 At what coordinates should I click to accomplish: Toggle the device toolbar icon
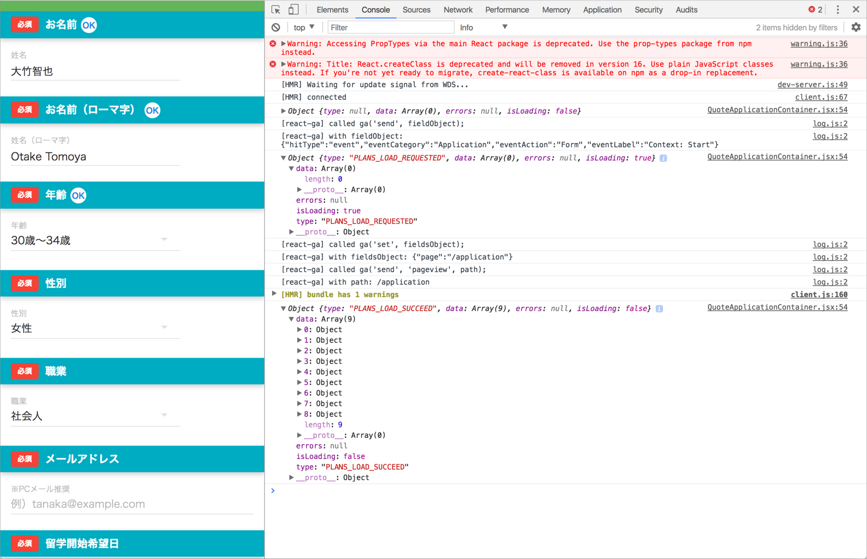(293, 10)
